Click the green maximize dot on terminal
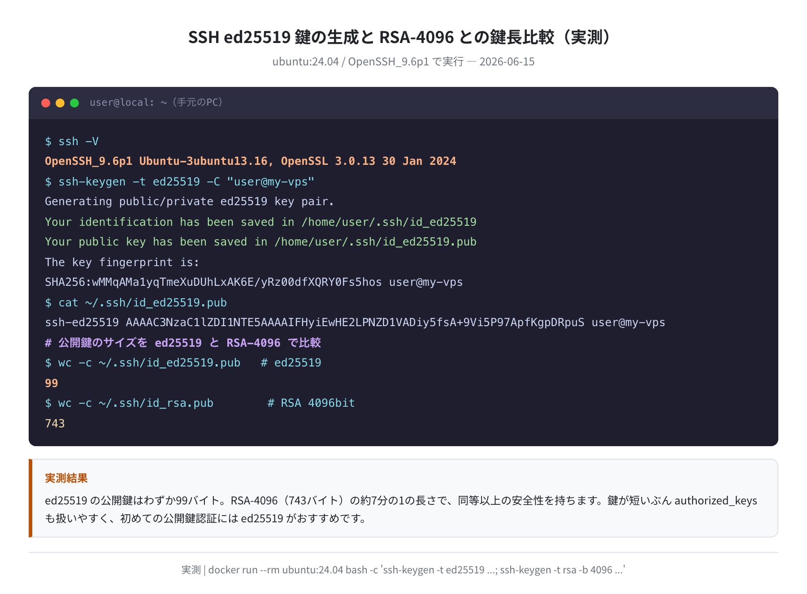The width and height of the screenshot is (807, 594). 74,103
